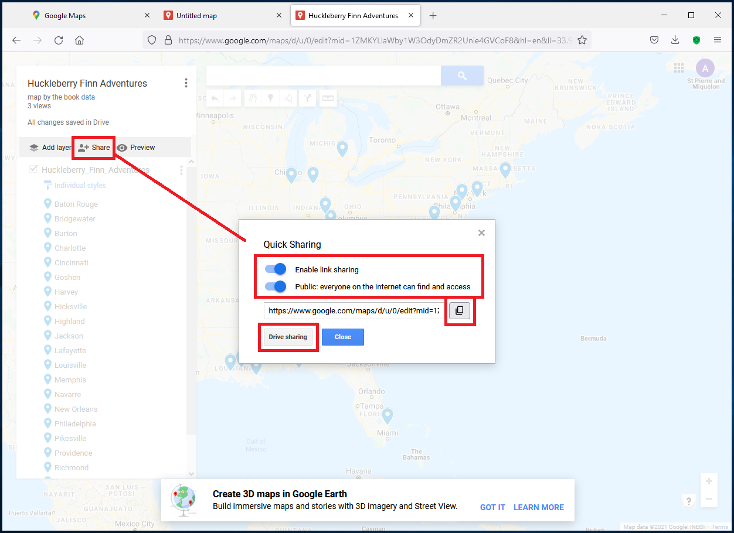Copy the sharing link with copy icon
This screenshot has width=734, height=533.
[460, 310]
